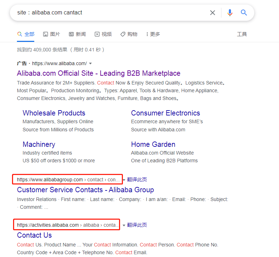Submit search with magnifying glass icon
This screenshot has height=257, width=279.
tap(244, 13)
